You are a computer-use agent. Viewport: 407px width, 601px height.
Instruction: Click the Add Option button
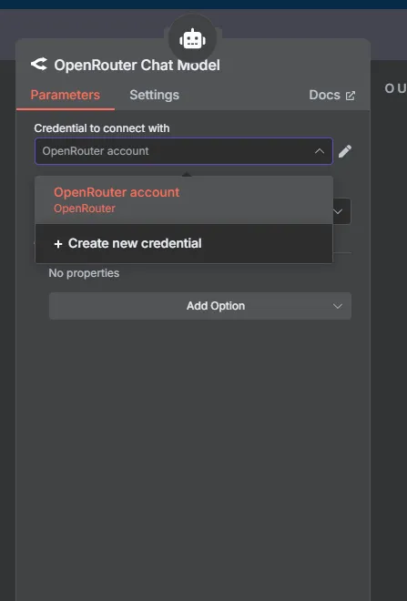(x=200, y=306)
